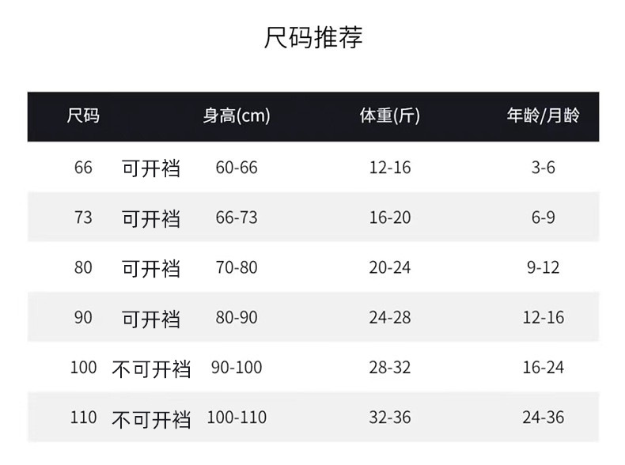The width and height of the screenshot is (625, 465).
Task: Click the 24-28 weight cell
Action: 390,317
